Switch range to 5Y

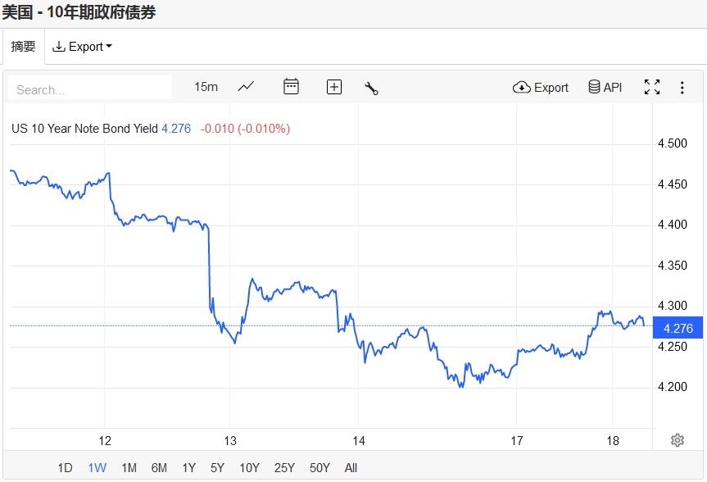(x=217, y=468)
